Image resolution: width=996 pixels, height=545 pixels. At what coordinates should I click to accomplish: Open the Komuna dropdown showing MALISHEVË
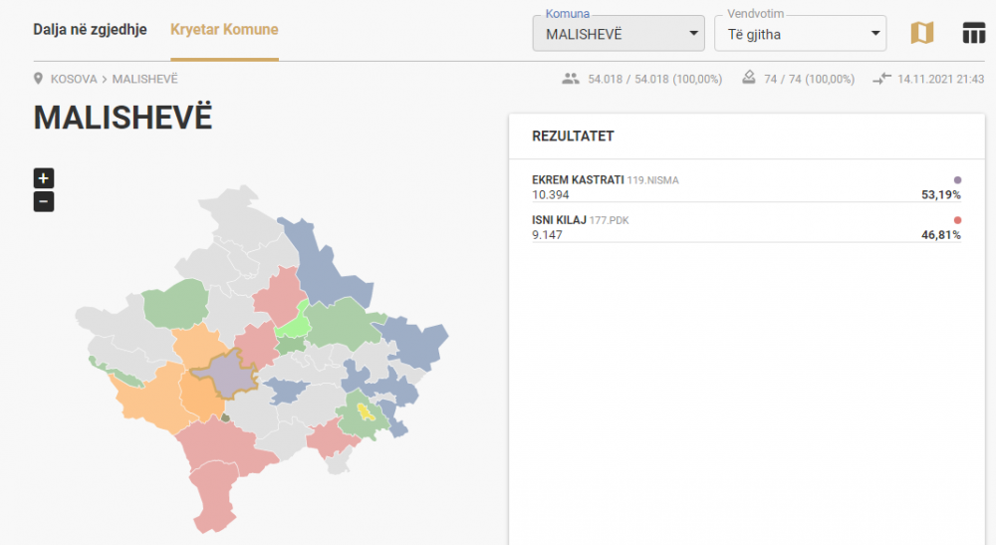tap(619, 34)
